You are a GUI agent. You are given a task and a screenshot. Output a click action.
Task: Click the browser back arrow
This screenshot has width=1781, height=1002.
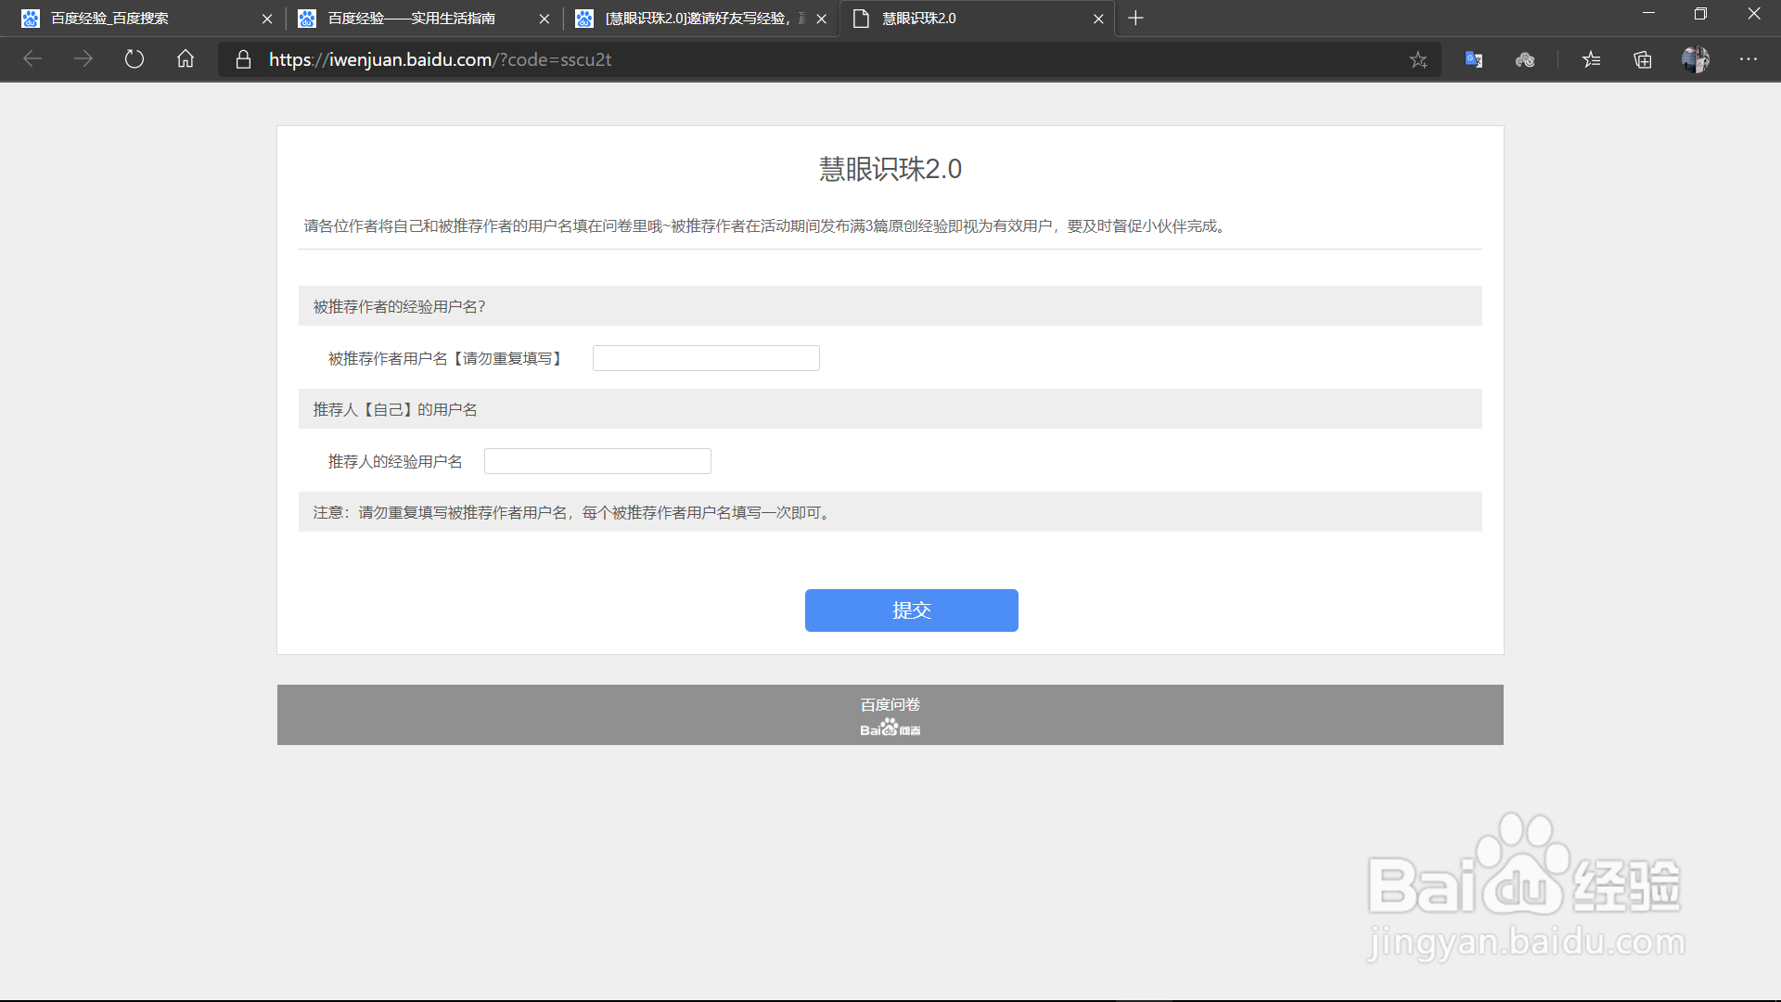click(x=32, y=59)
